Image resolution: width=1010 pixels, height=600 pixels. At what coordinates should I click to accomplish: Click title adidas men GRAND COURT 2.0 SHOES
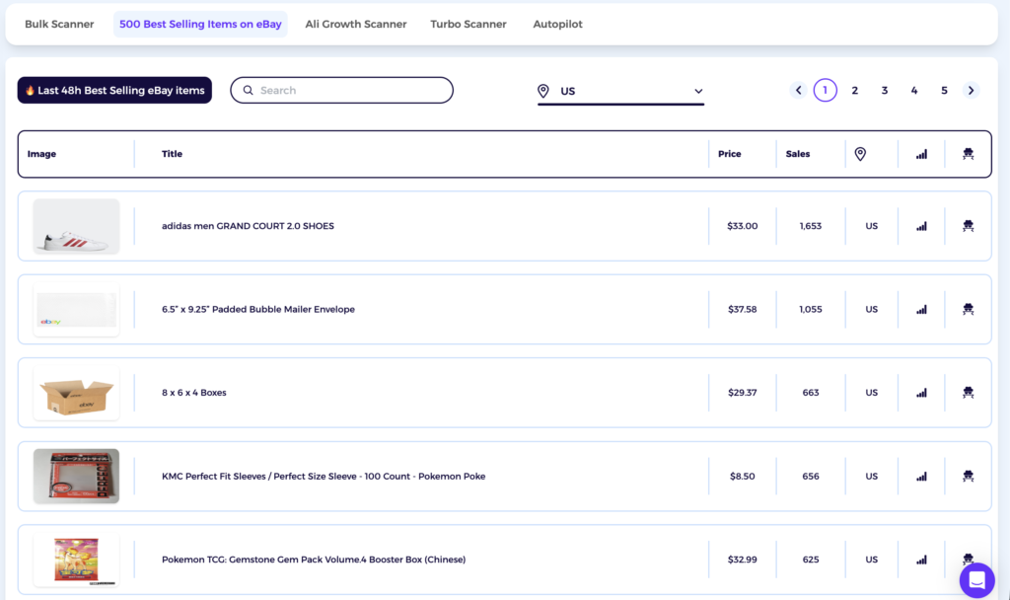tap(248, 226)
